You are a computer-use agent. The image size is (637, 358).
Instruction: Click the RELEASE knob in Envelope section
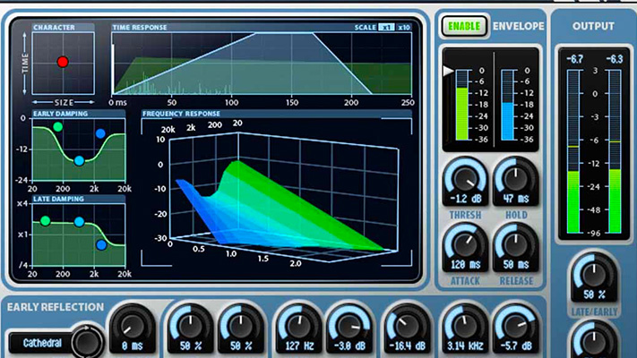point(513,244)
